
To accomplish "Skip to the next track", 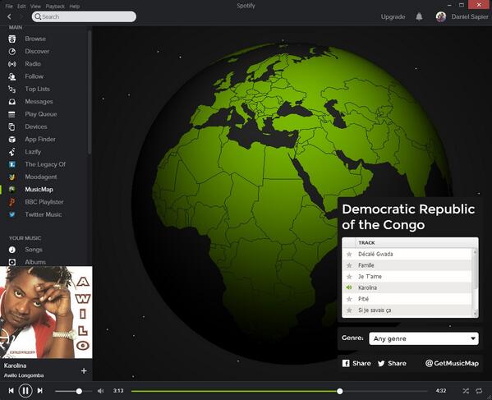I will 40,391.
